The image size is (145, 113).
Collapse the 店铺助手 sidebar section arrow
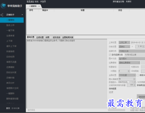(22, 15)
